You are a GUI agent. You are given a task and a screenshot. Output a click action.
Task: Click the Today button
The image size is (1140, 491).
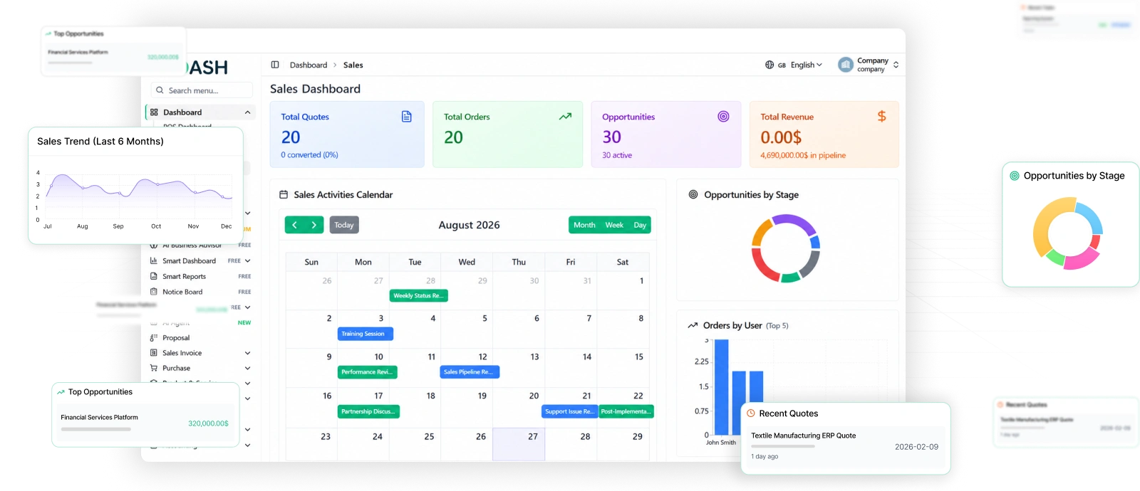[344, 225]
